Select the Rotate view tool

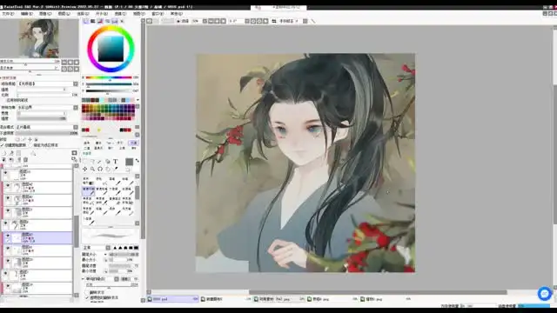tap(100, 169)
